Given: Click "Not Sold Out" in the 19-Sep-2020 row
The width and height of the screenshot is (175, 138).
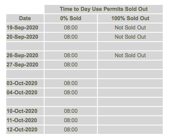Looking at the screenshot, I should [130, 28].
